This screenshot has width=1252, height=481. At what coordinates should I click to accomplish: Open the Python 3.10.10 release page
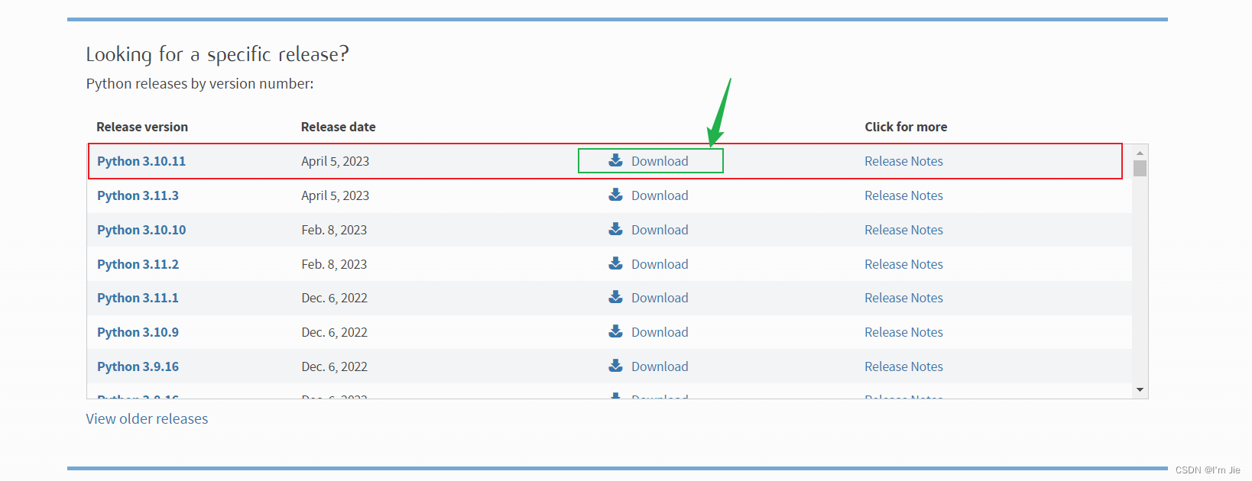click(141, 230)
